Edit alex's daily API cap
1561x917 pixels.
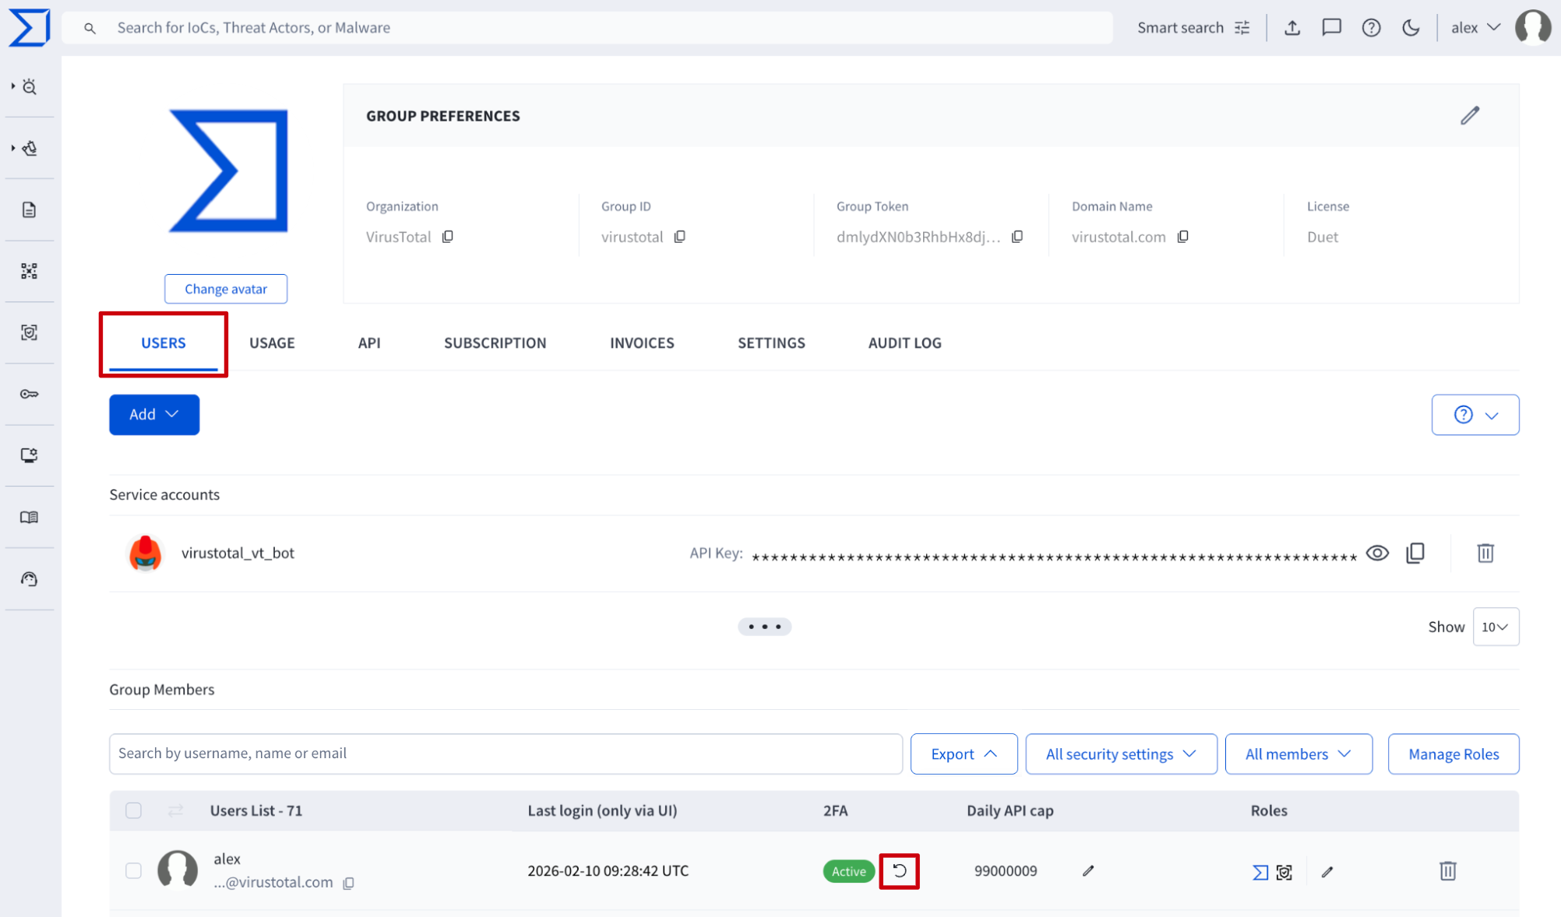(x=1088, y=871)
